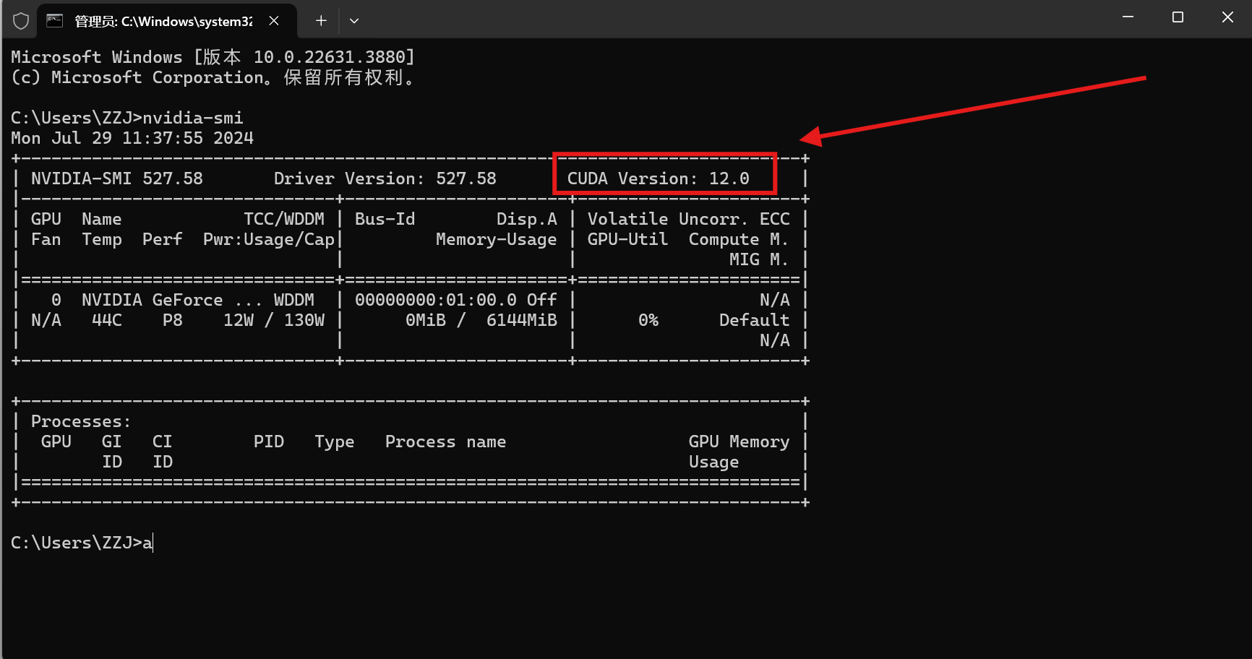The width and height of the screenshot is (1252, 659).
Task: Click the 'Processes:' heading
Action: coord(81,421)
